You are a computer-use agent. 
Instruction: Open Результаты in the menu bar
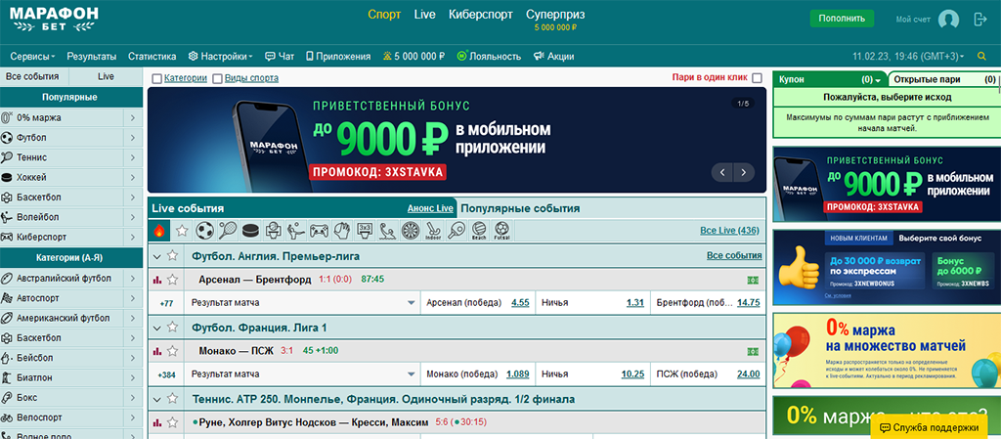coord(92,56)
